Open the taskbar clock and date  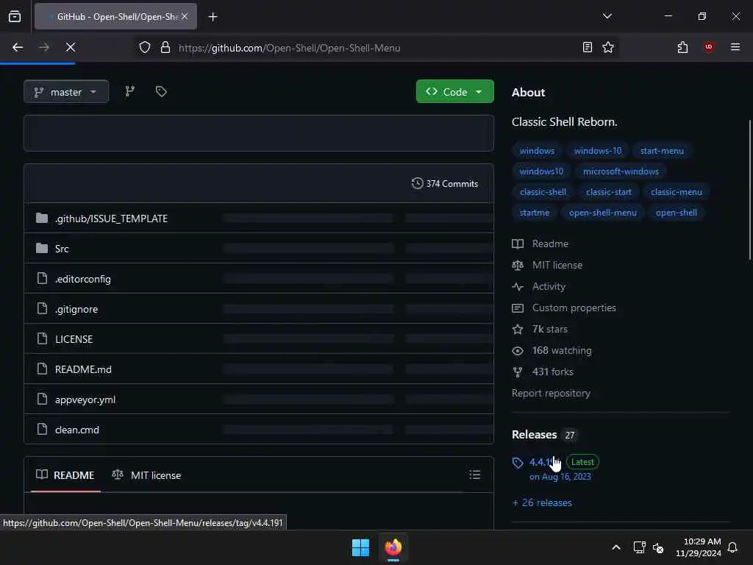(x=699, y=547)
